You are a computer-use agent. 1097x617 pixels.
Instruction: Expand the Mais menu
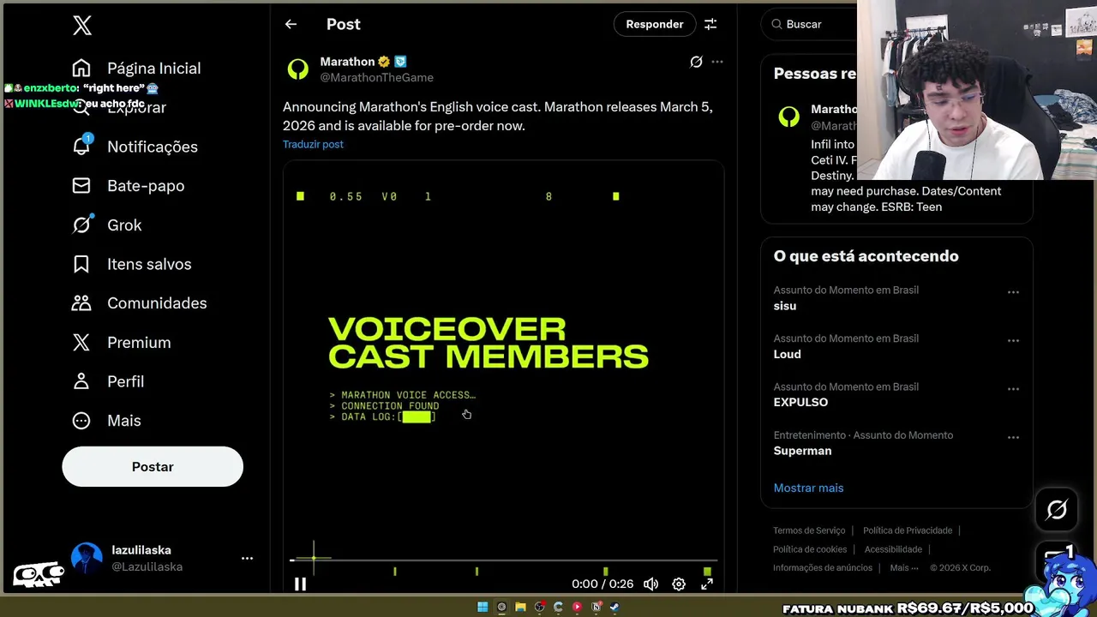[106, 421]
